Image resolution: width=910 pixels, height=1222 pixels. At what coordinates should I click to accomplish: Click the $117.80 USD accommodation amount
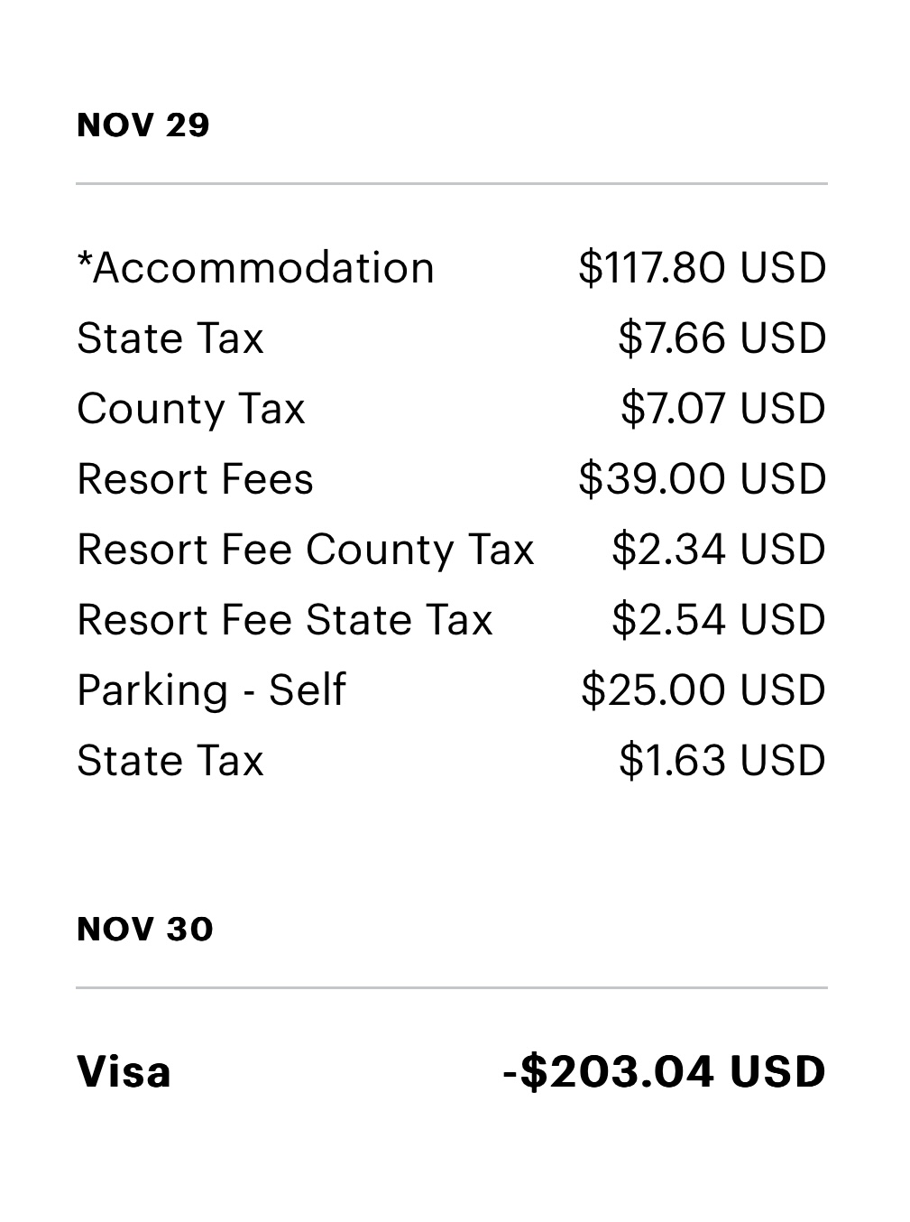(702, 268)
